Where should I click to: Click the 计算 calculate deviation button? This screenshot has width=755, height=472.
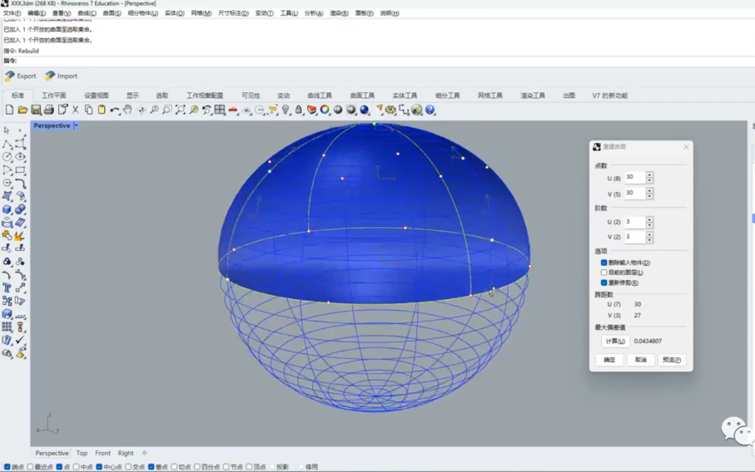point(614,342)
